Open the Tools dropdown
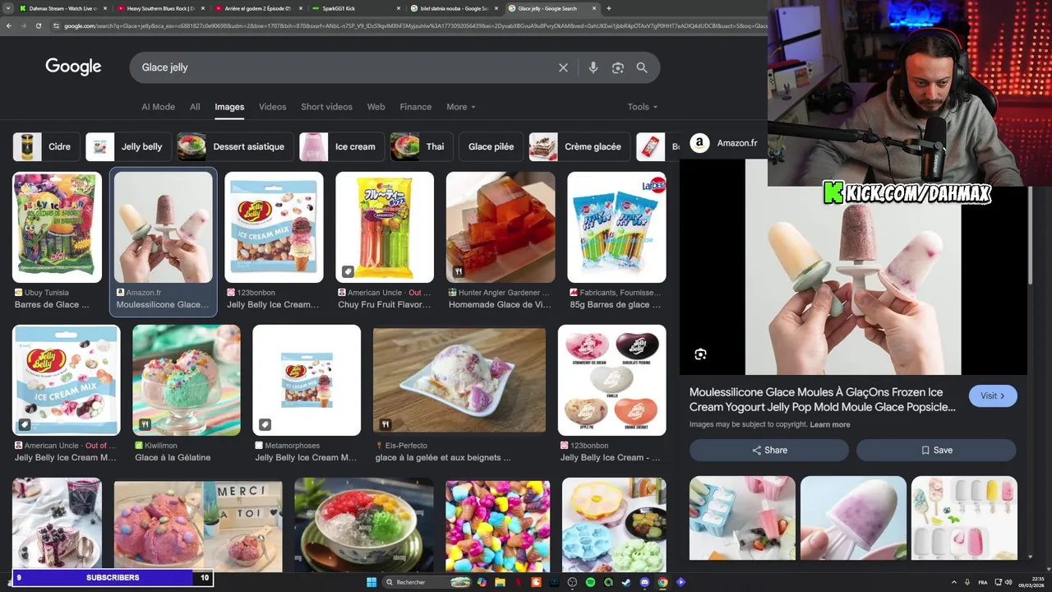This screenshot has height=592, width=1052. (x=643, y=107)
